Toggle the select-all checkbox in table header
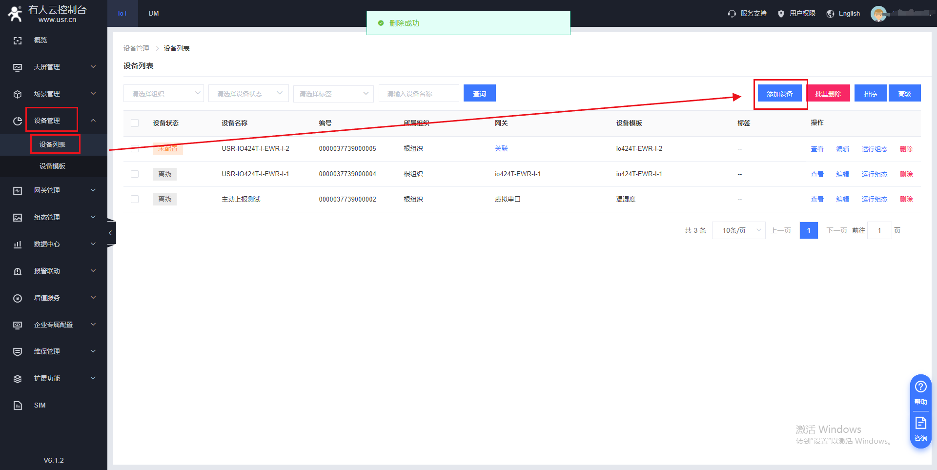The image size is (937, 470). [x=135, y=123]
